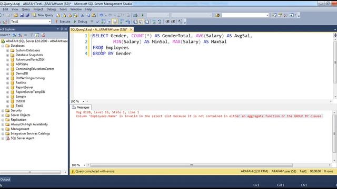Click the New Query button
337x189 pixels.
coord(43,15)
